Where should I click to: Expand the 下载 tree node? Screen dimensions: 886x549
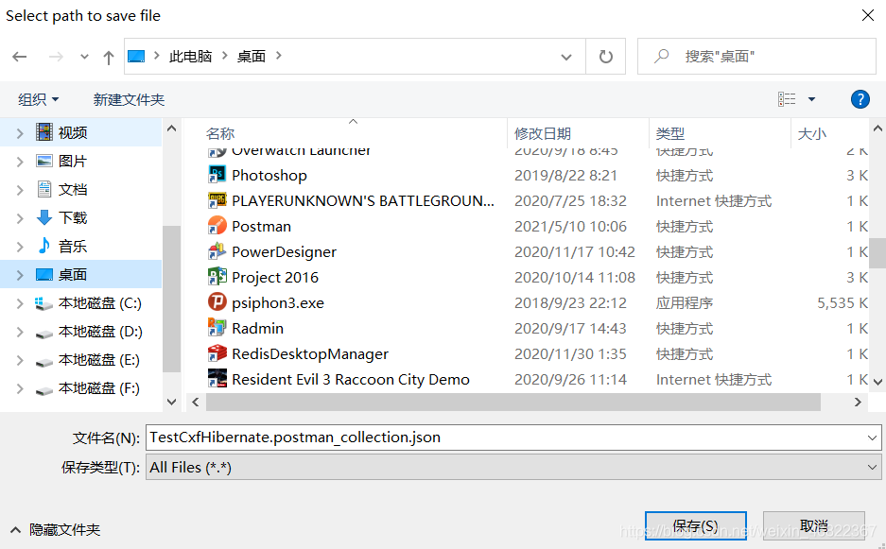click(20, 218)
